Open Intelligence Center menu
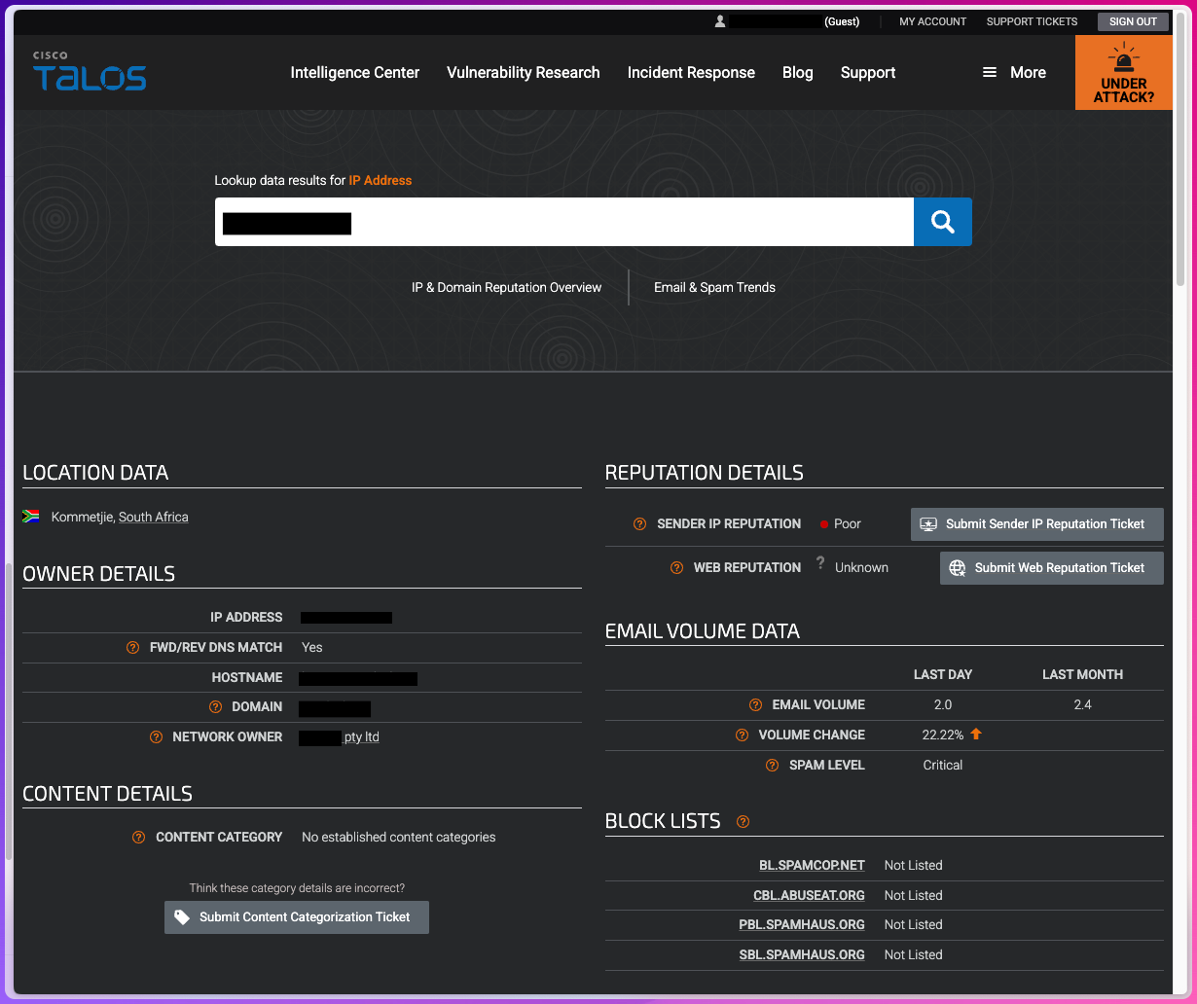1197x1004 pixels. (355, 72)
